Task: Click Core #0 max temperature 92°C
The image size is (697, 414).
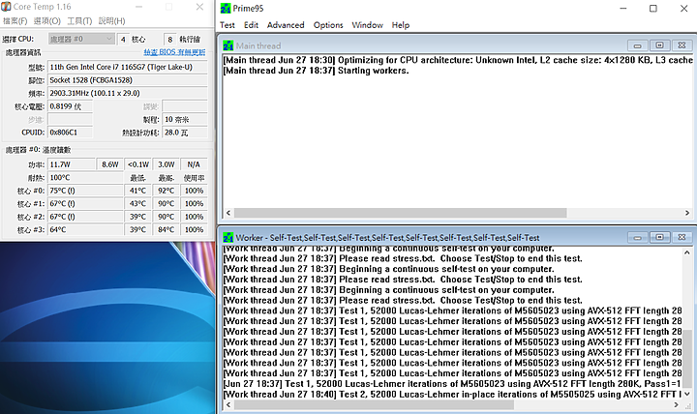Action: 167,191
